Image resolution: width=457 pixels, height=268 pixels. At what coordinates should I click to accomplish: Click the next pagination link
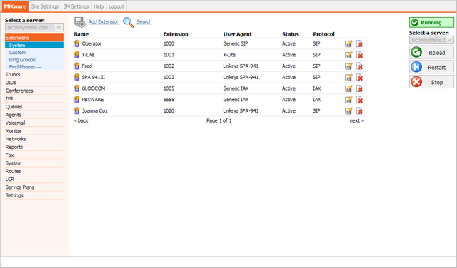tap(357, 120)
